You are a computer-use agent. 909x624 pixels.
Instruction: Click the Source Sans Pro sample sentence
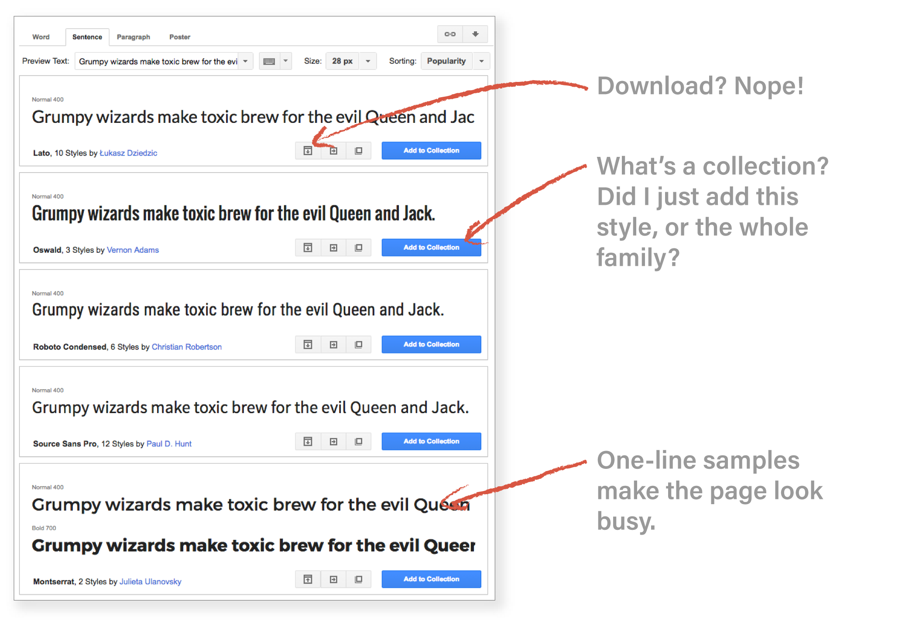250,408
